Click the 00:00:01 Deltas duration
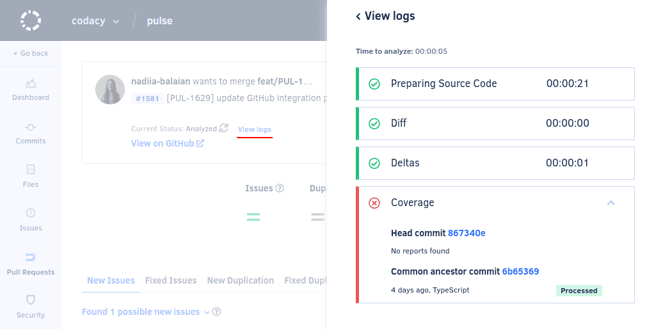Screen dimensions: 654x329 click(567, 163)
